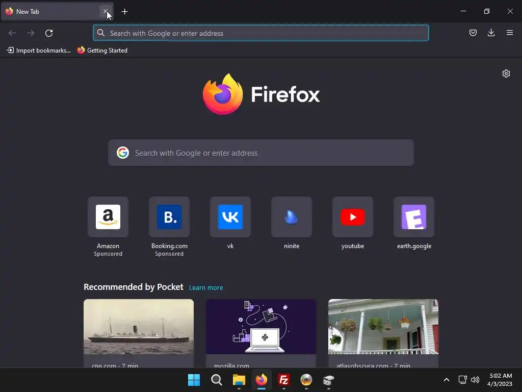Viewport: 522px width, 392px height.
Task: Click the Recommended by Pocket heading
Action: point(134,287)
